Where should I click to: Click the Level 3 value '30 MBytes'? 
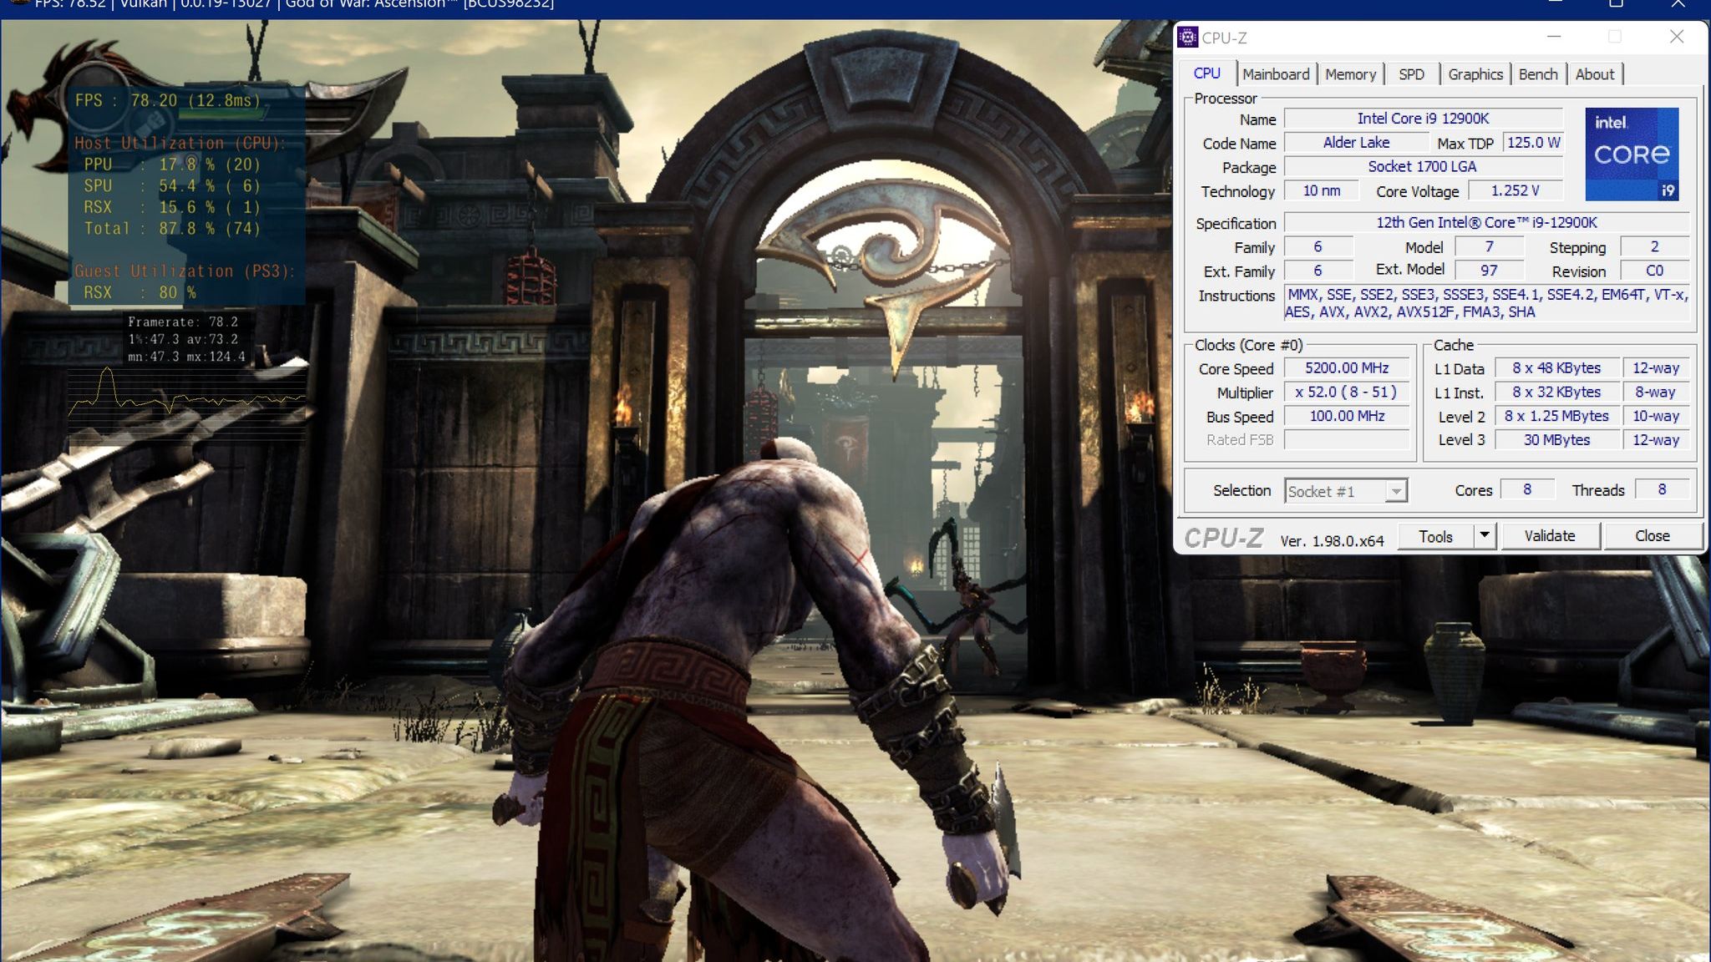1556,440
